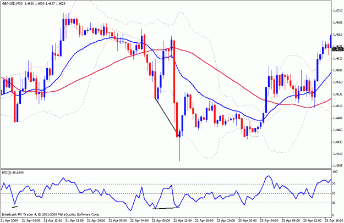
Task: Click the 22 Apr 12:00 time label
Action: click(182, 220)
